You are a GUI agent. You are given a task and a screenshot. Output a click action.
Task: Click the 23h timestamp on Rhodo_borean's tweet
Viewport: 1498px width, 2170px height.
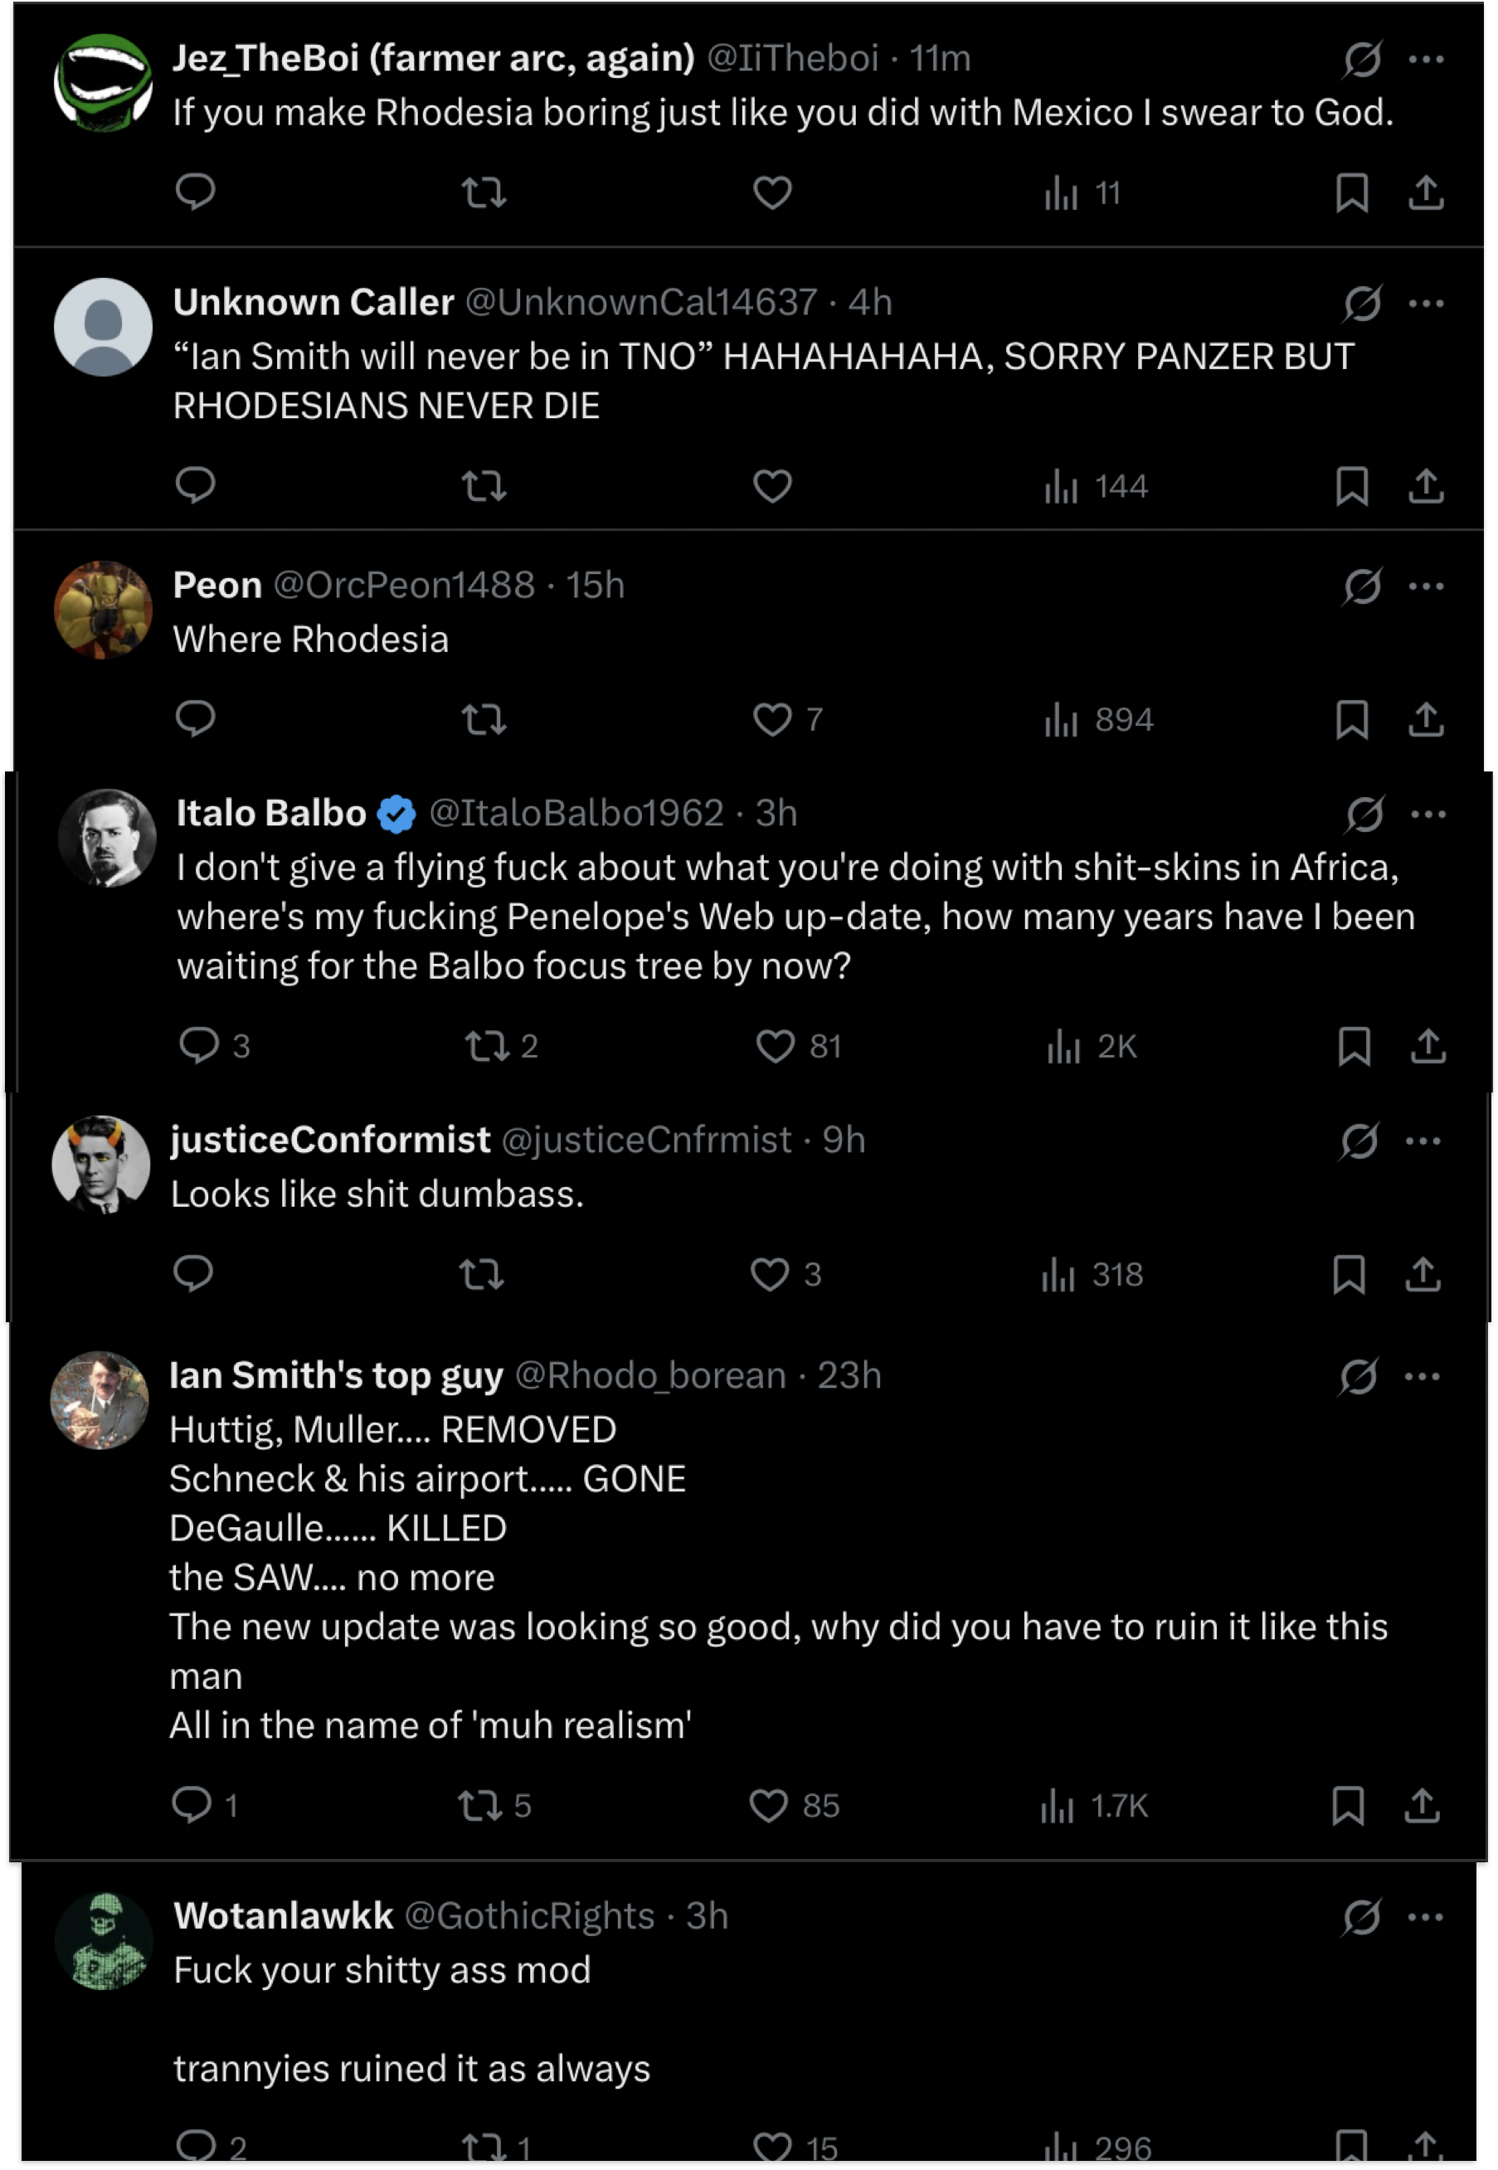coord(849,1375)
